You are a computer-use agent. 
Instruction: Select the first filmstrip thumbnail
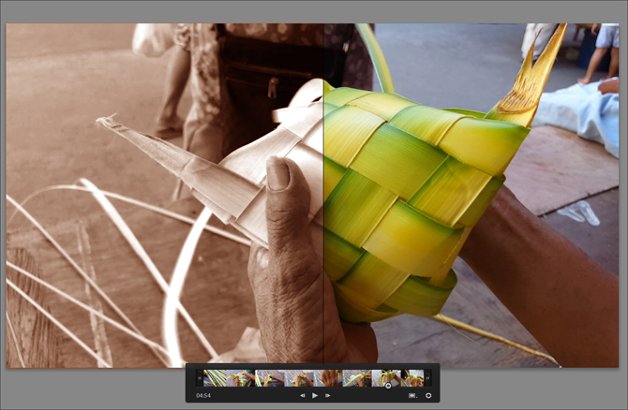215,378
